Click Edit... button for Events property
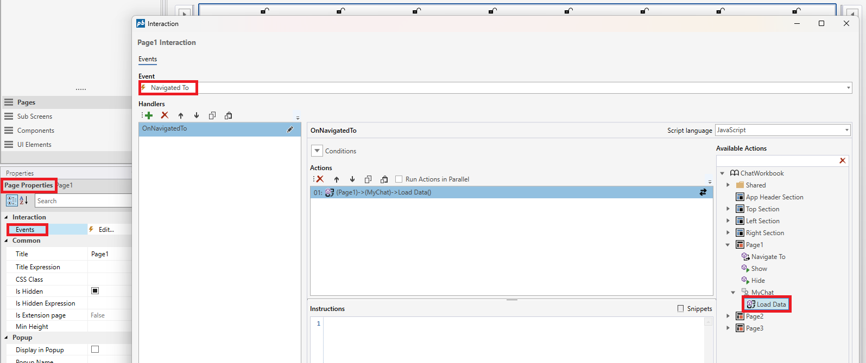 106,230
